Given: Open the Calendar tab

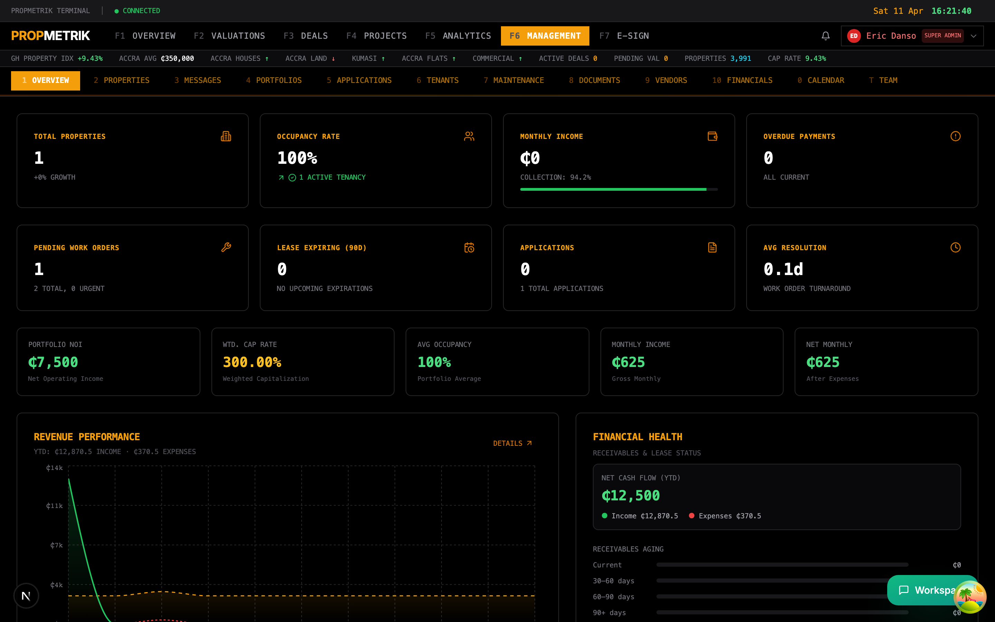Looking at the screenshot, I should (x=821, y=80).
